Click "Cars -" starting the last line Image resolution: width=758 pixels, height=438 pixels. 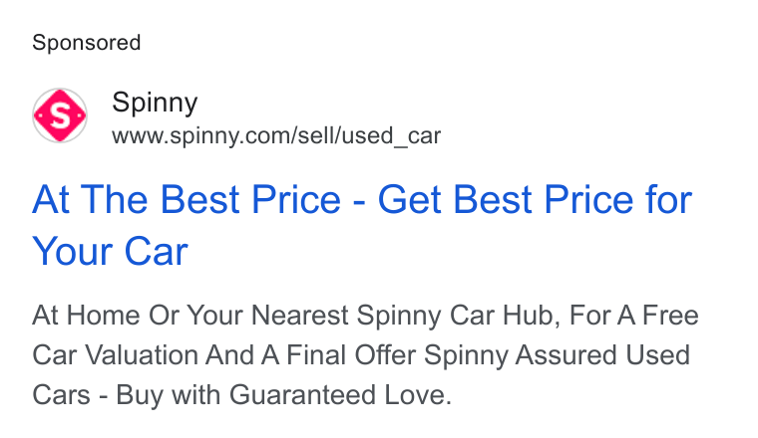point(70,395)
